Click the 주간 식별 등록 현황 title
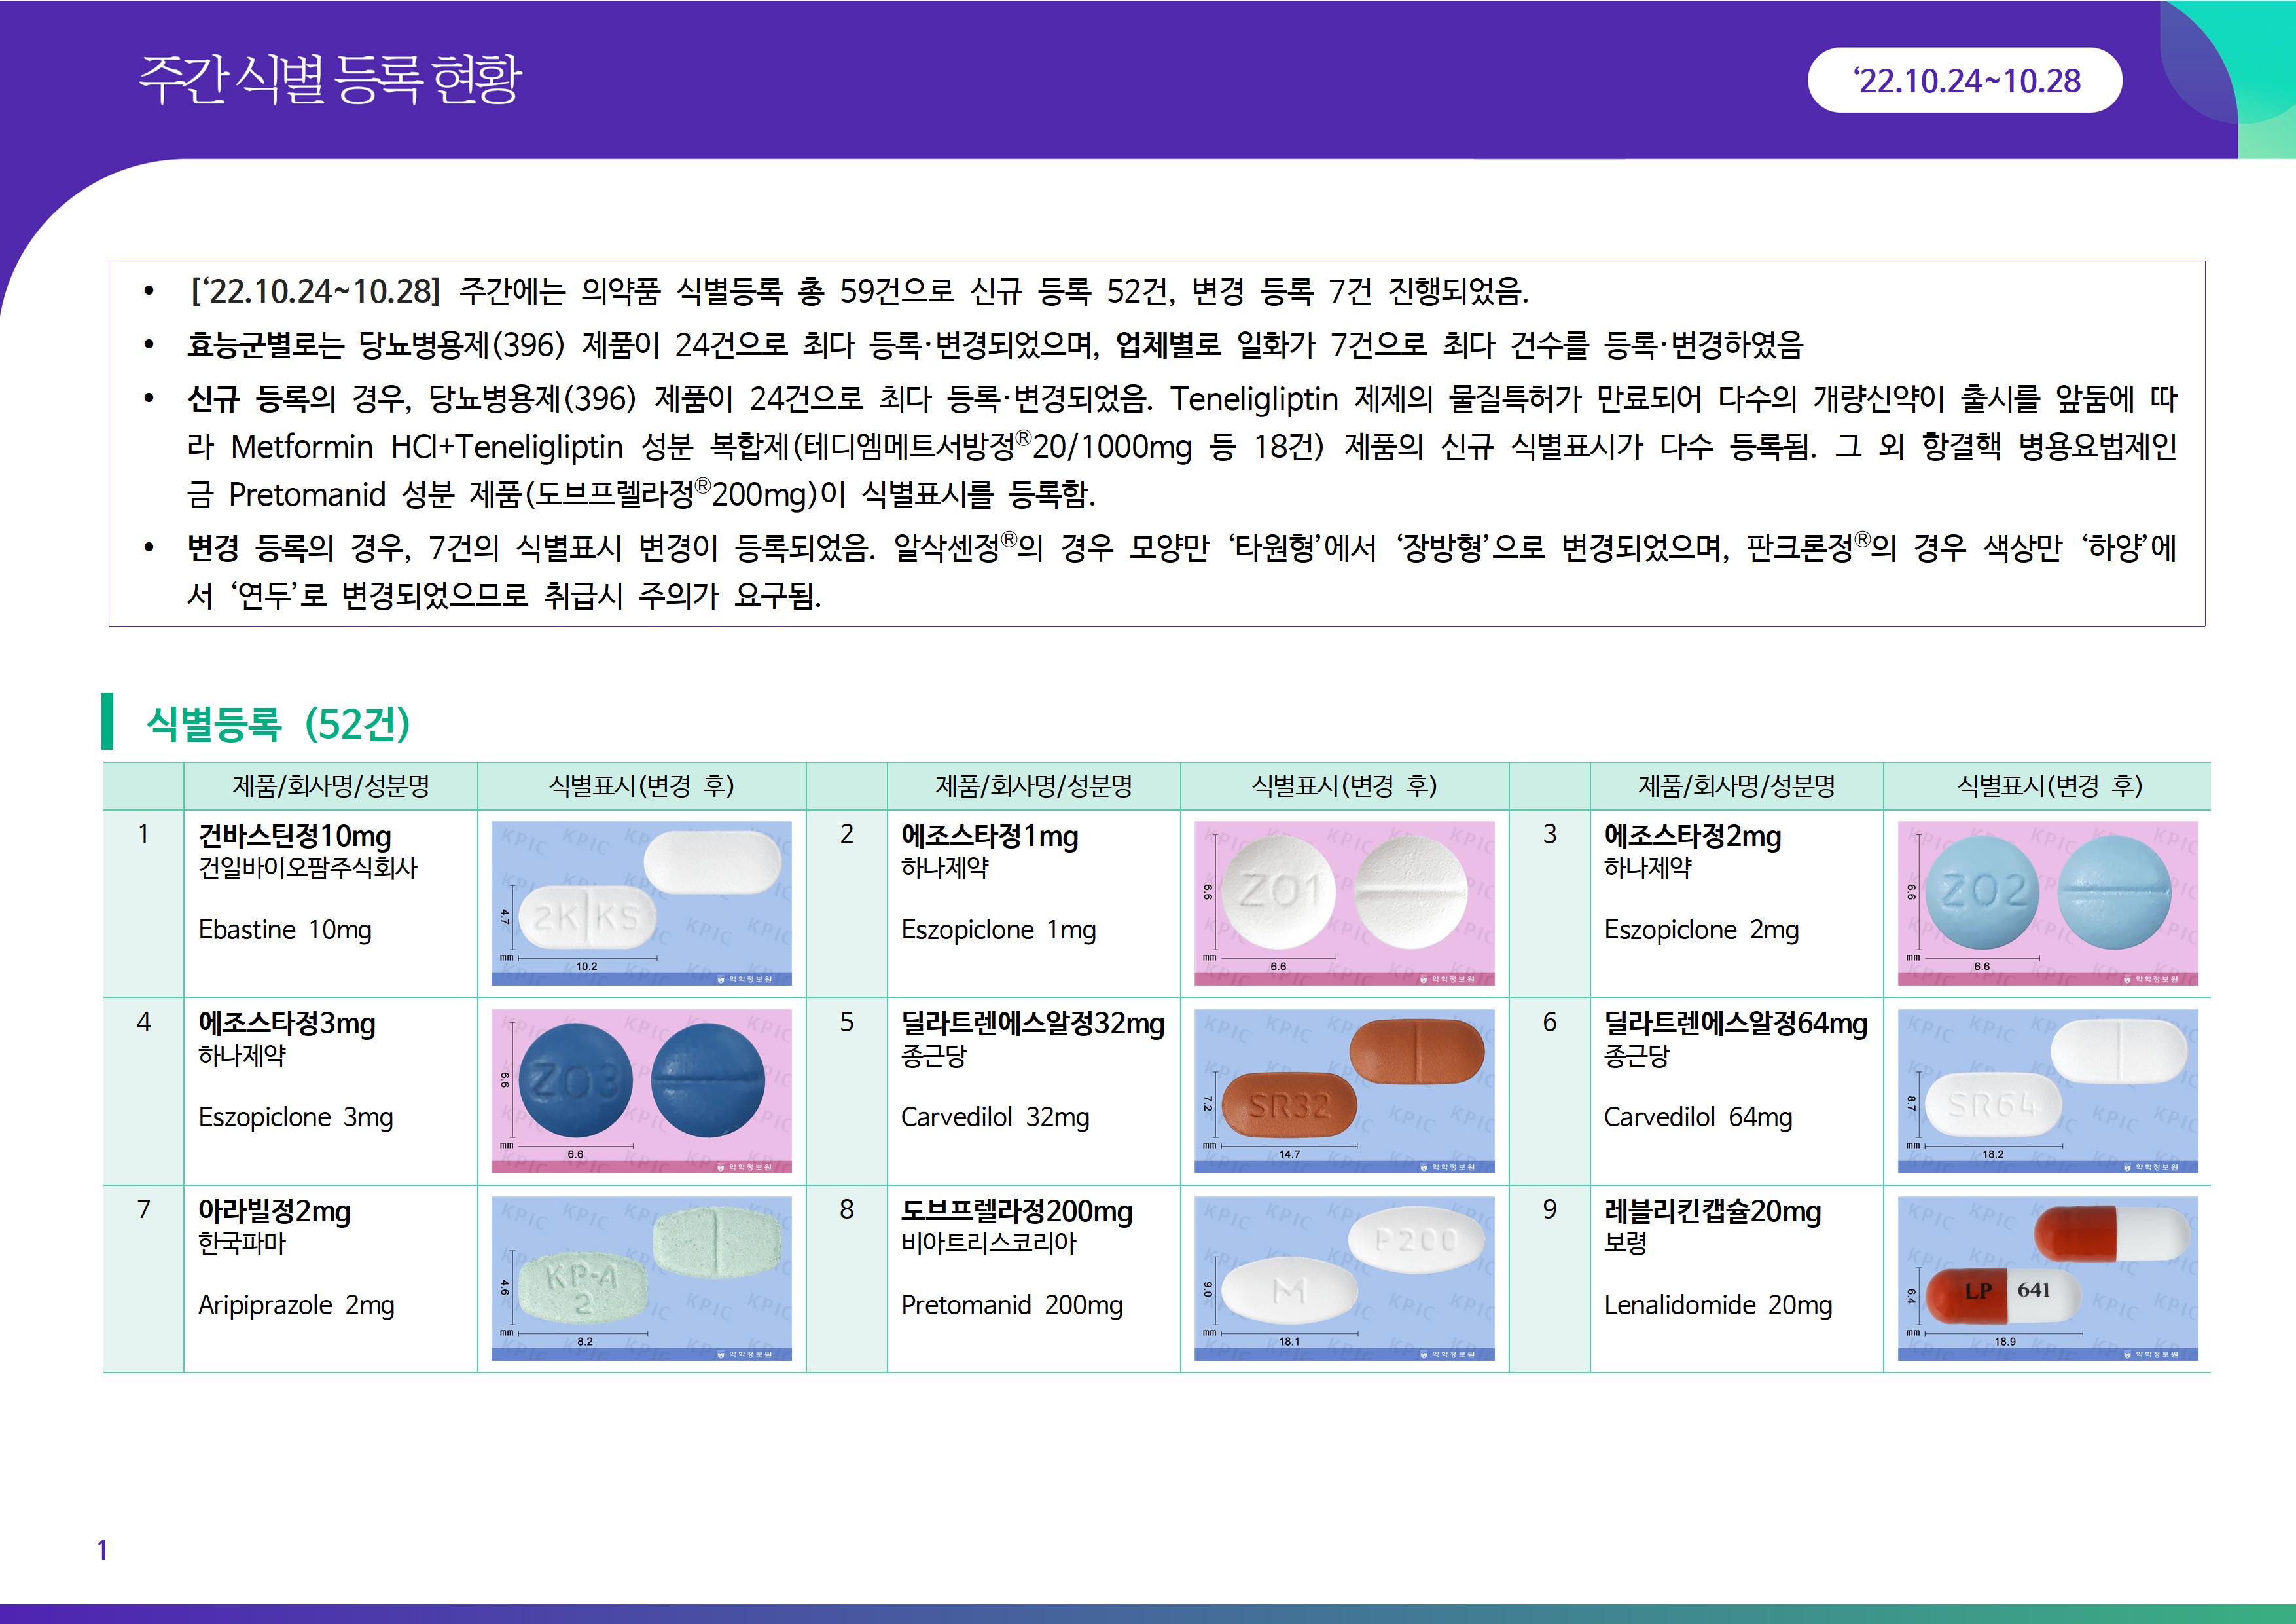The width and height of the screenshot is (2296, 1624). coord(330,80)
